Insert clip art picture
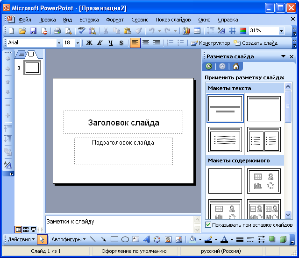This screenshot has height=258, width=299. 168,239
